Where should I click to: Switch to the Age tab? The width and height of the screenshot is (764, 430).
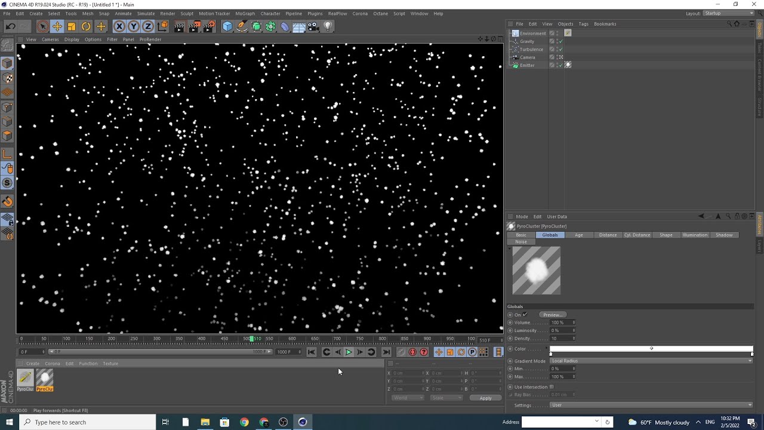(x=578, y=235)
